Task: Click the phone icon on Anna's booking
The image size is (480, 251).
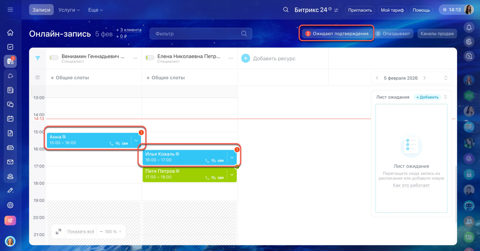Action: point(111,143)
